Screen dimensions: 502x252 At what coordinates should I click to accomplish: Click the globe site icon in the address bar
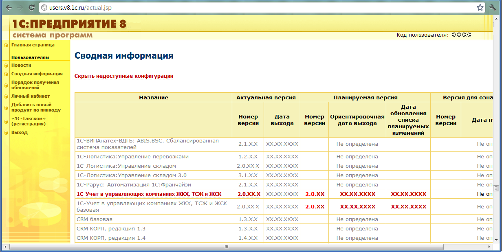pos(44,8)
